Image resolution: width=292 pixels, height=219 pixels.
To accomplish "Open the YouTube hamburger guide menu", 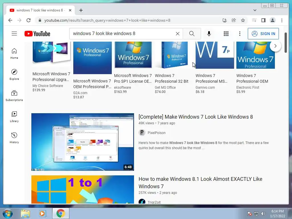I will click(14, 34).
